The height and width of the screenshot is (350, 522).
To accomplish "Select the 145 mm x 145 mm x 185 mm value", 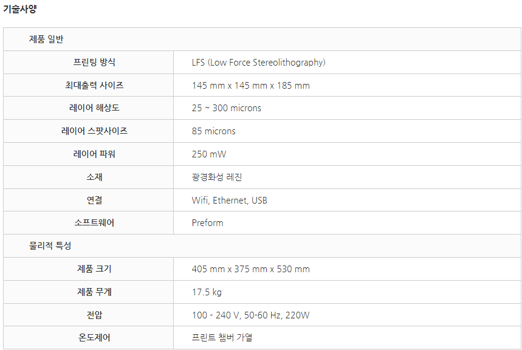I will pyautogui.click(x=251, y=86).
